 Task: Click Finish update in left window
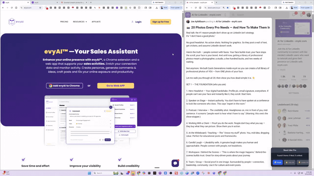click(176, 8)
